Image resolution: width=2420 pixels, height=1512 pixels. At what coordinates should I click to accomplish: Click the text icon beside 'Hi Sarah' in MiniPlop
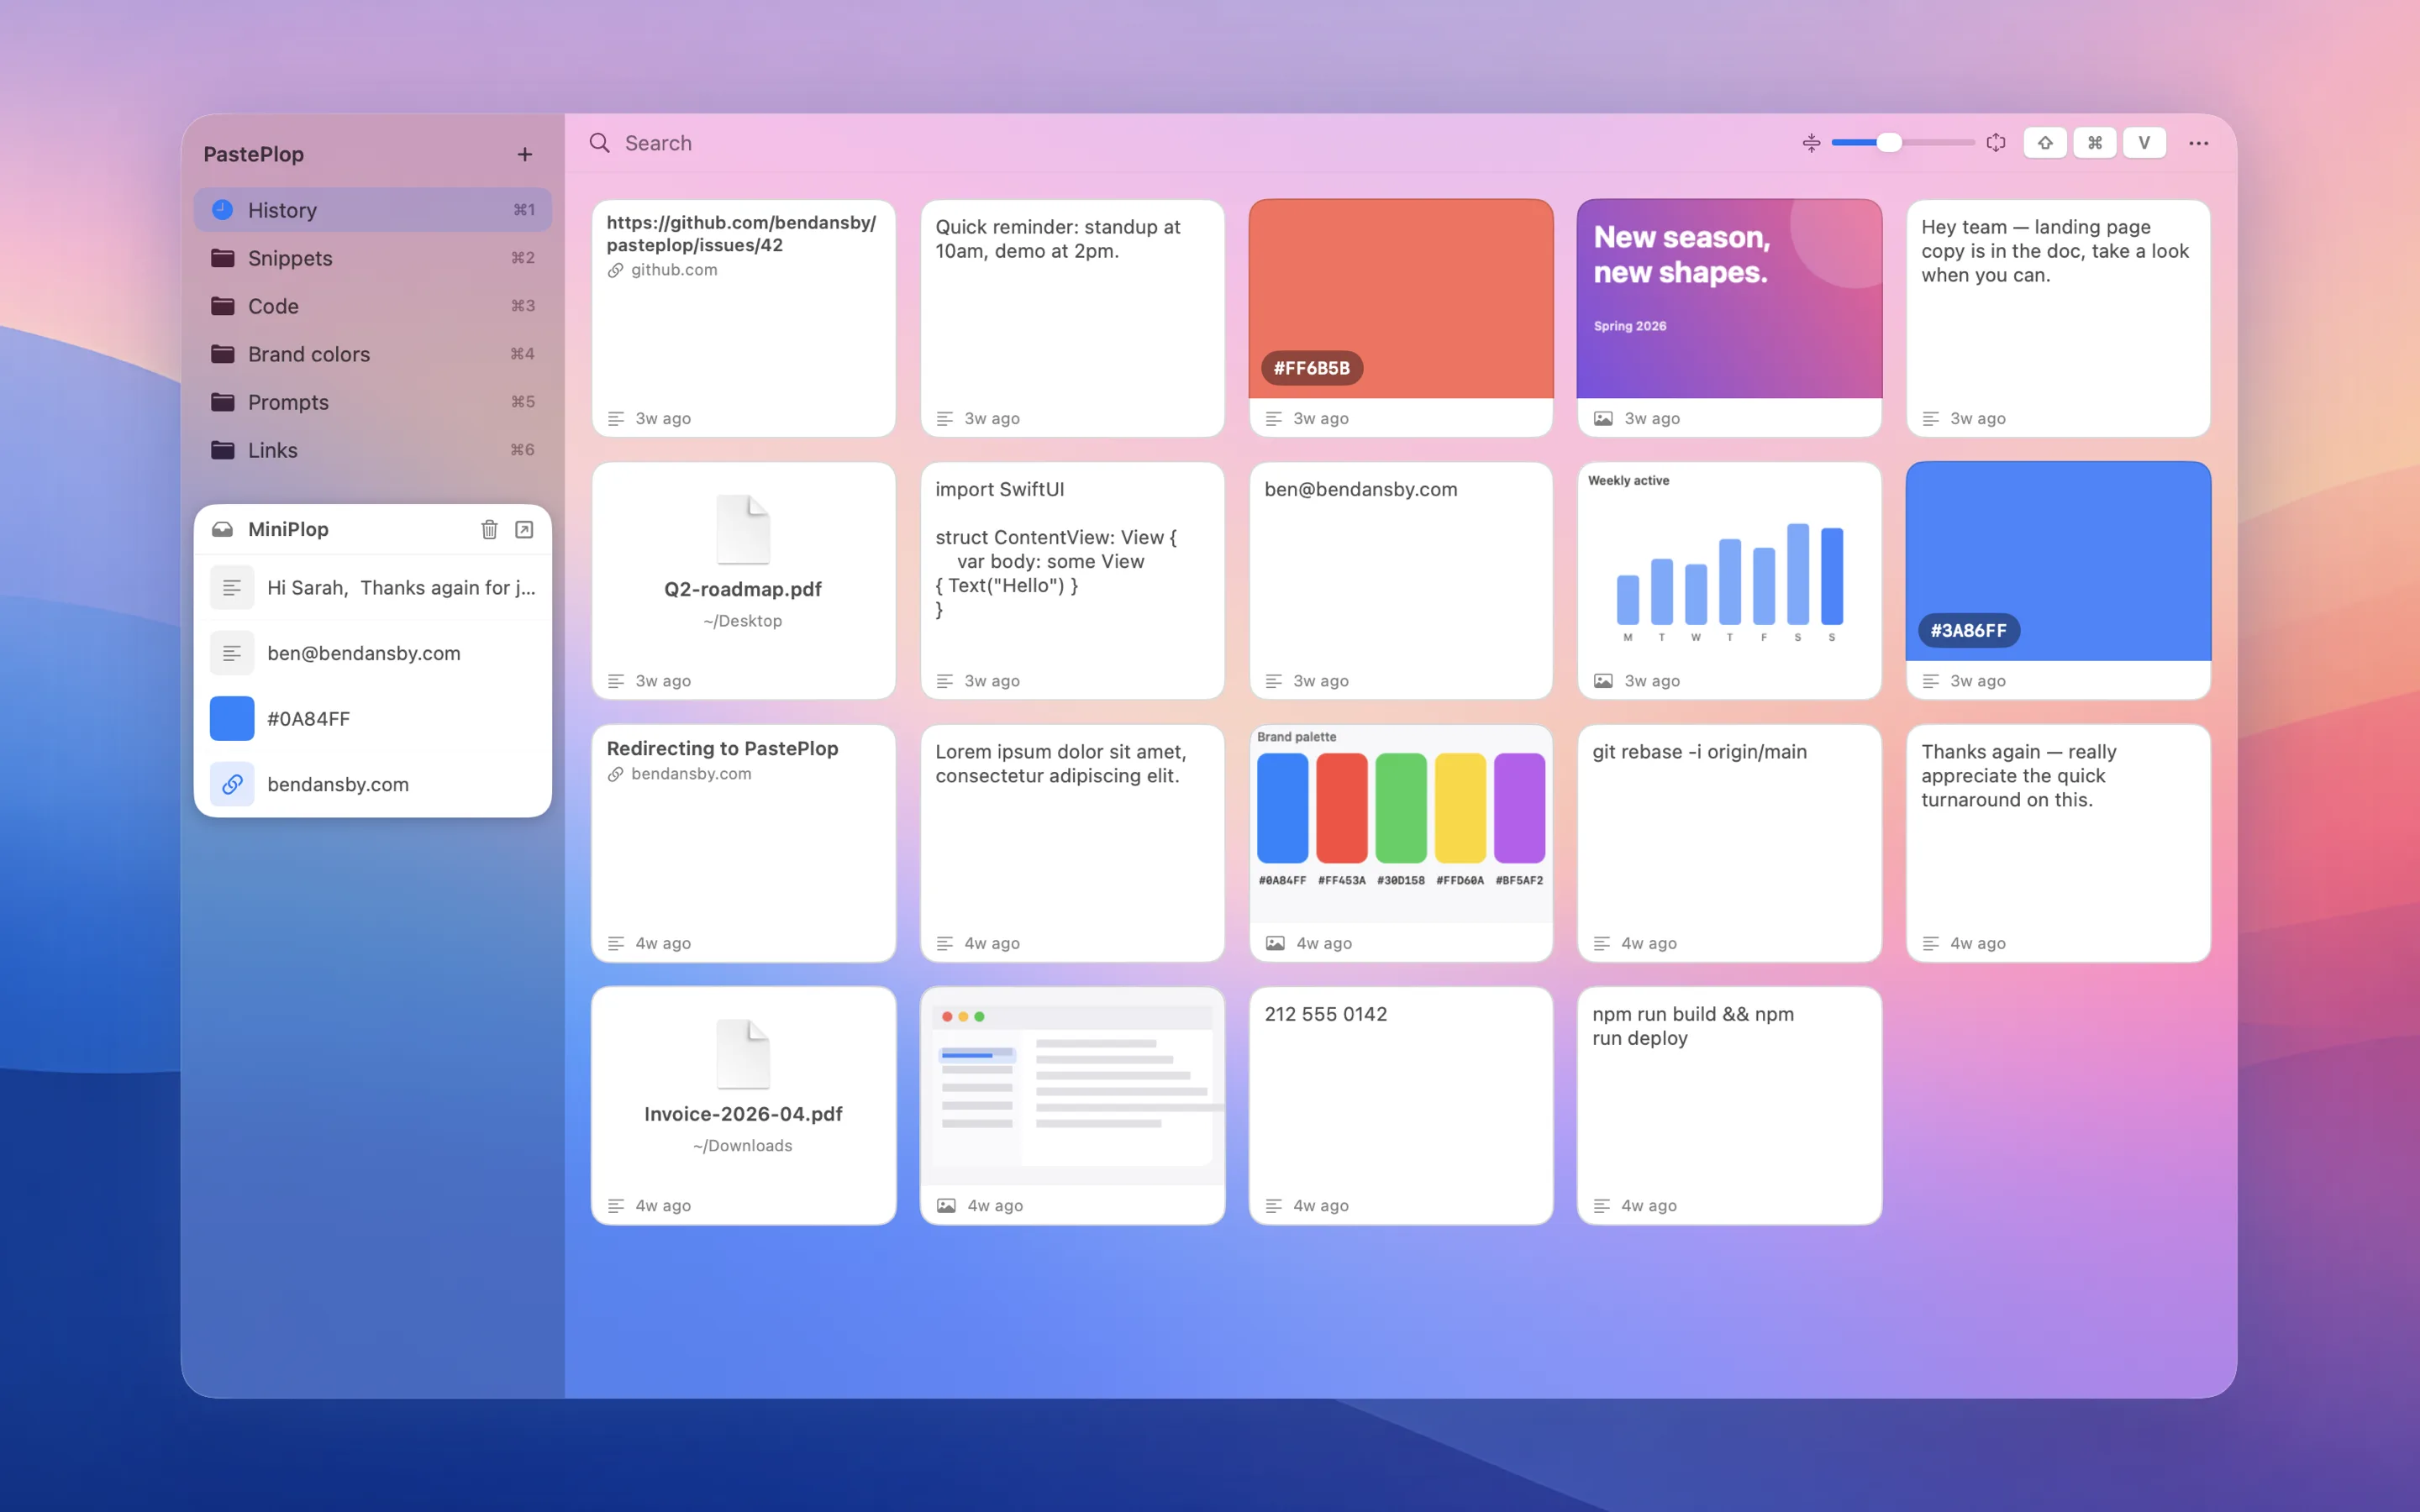coord(232,588)
